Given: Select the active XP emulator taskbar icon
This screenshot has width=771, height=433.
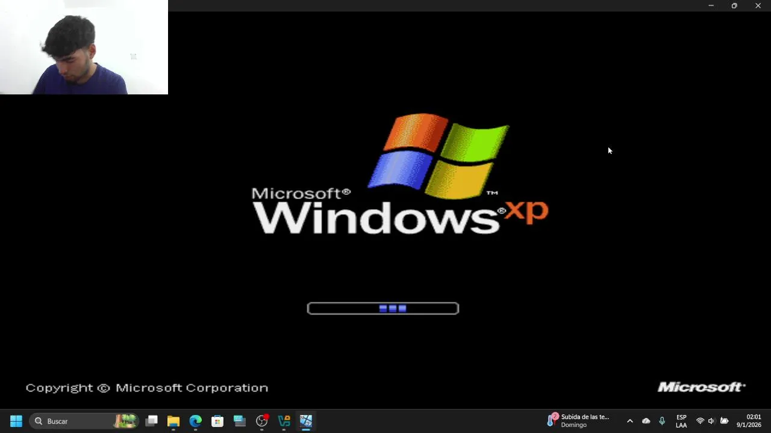Looking at the screenshot, I should 306,421.
